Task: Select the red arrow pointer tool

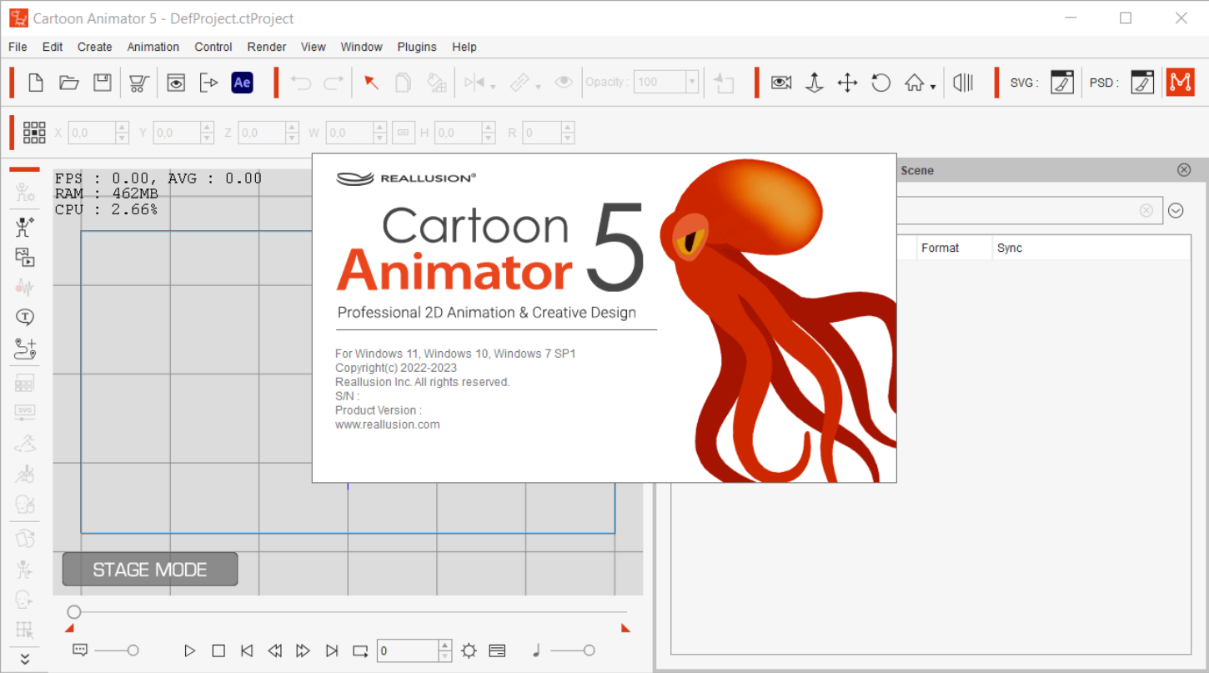Action: click(371, 83)
